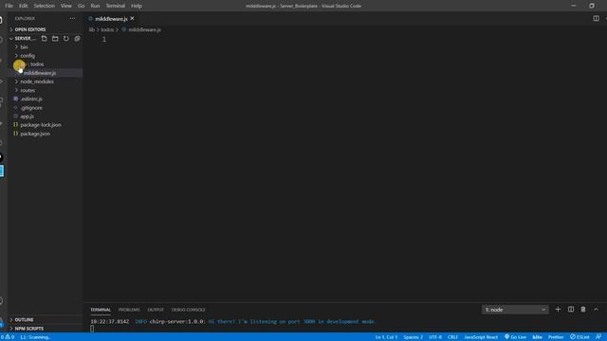The image size is (607, 341).
Task: Switch to the PROBLEMS panel tab
Action: coord(129,310)
